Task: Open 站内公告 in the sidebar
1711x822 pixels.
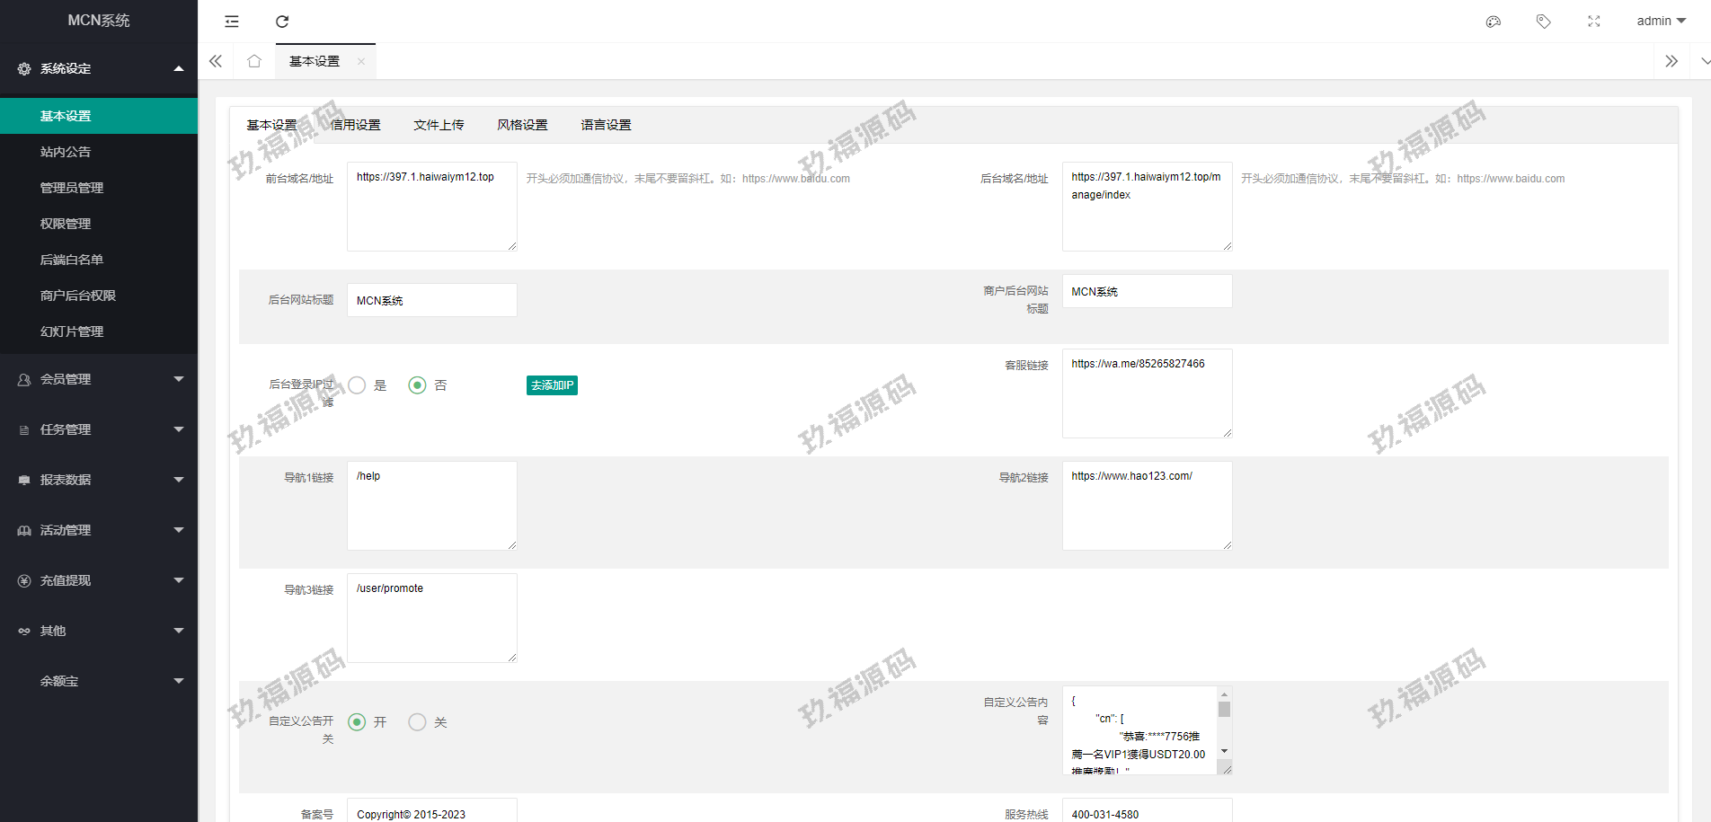Action: point(66,152)
